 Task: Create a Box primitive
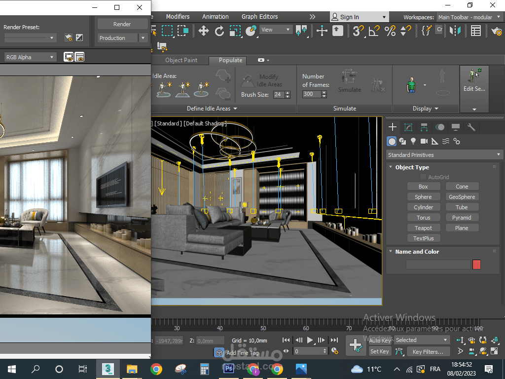[x=423, y=187]
